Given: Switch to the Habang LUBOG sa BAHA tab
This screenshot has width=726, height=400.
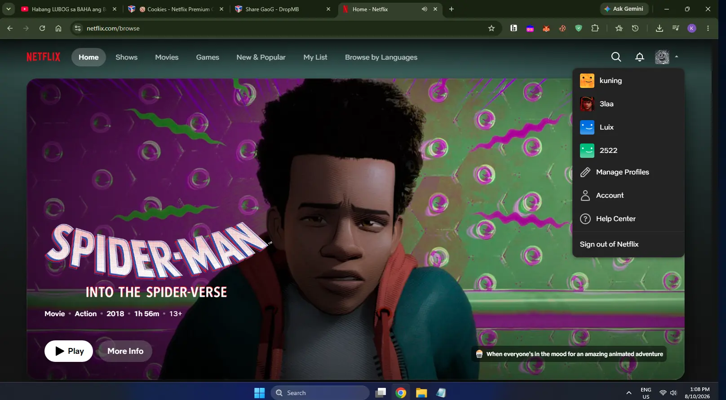Looking at the screenshot, I should coord(69,9).
